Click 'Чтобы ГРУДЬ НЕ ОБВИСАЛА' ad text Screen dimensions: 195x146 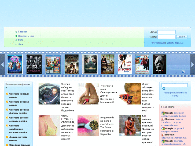point(68,127)
